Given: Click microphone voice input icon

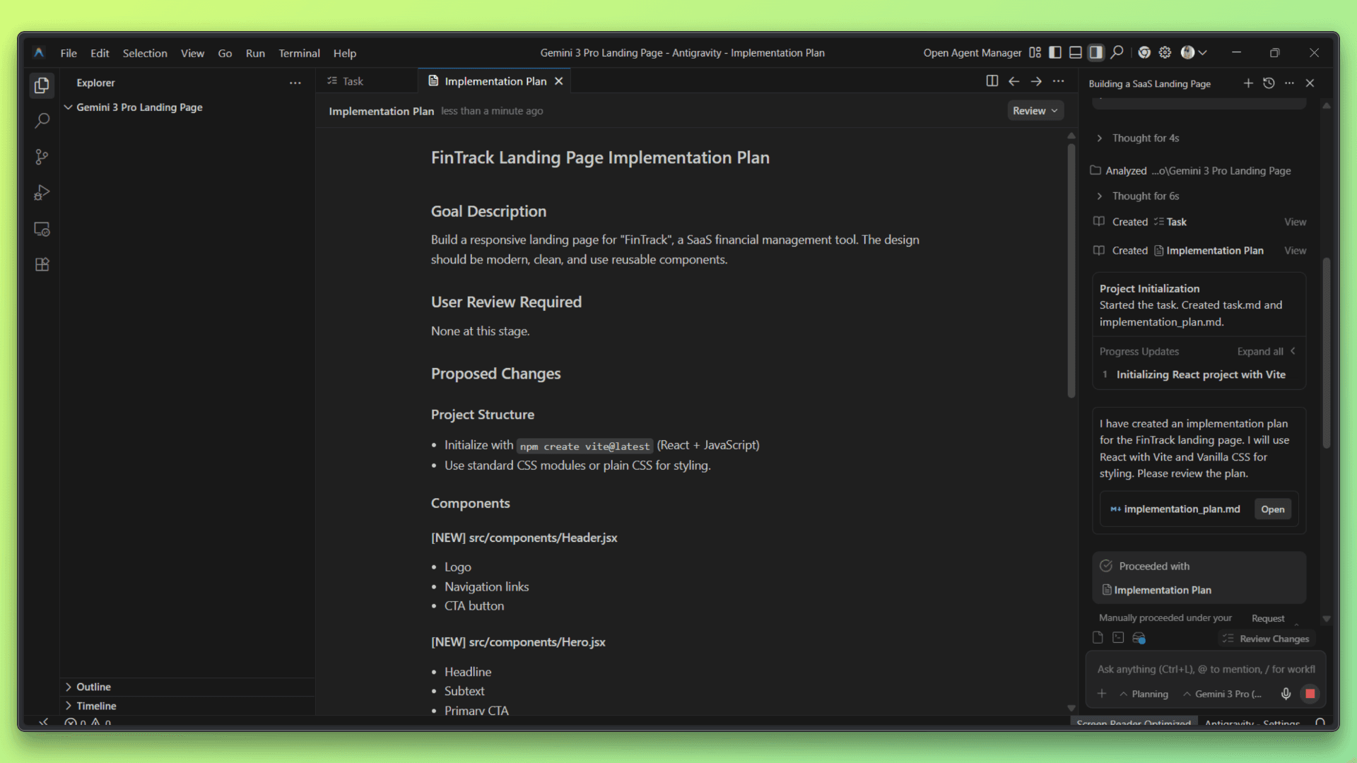Looking at the screenshot, I should point(1286,694).
